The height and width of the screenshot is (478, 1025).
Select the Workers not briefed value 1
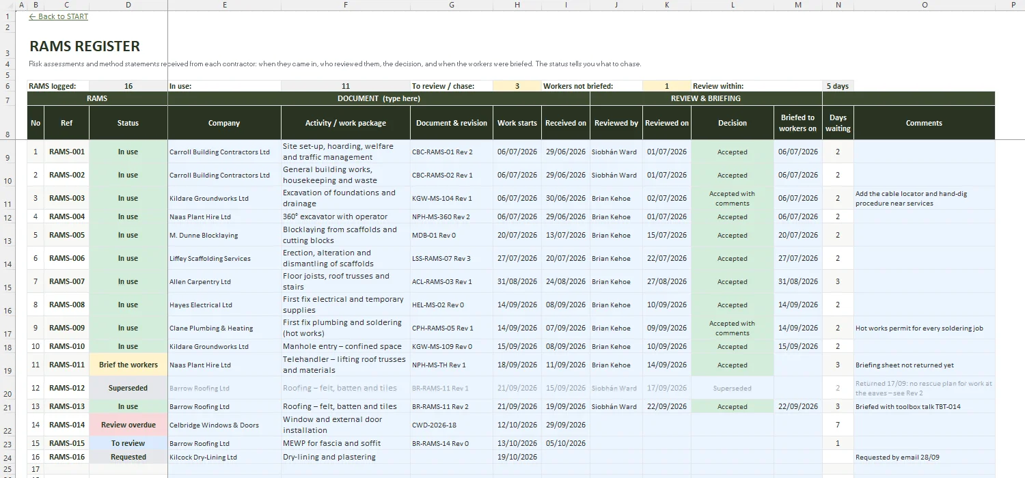tap(667, 86)
